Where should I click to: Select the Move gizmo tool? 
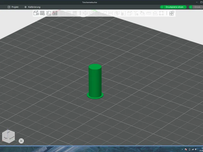click(x=85, y=13)
